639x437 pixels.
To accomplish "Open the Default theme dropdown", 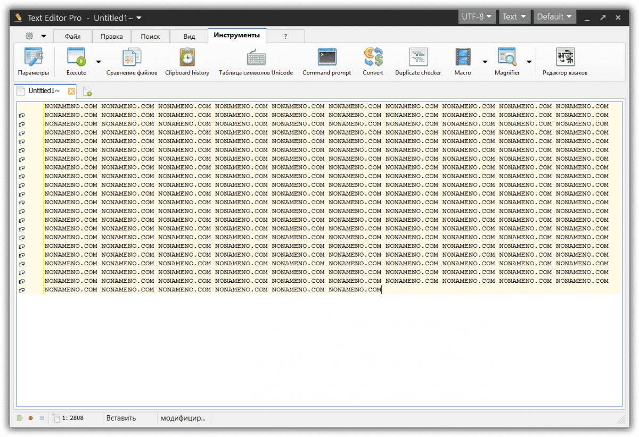I will click(x=554, y=17).
